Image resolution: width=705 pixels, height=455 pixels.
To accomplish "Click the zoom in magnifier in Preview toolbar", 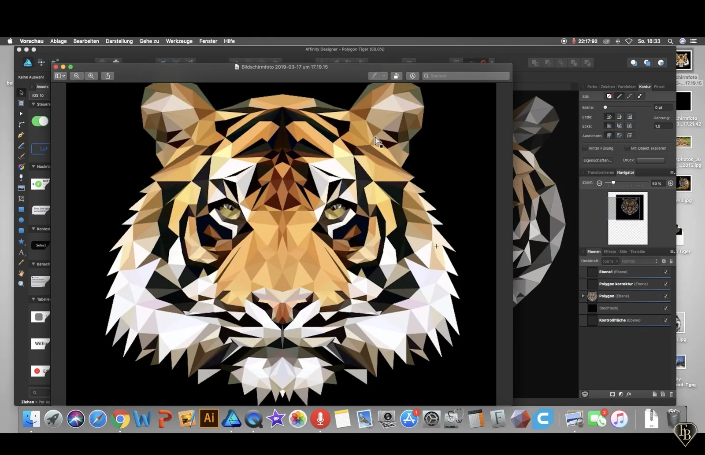I will [91, 76].
